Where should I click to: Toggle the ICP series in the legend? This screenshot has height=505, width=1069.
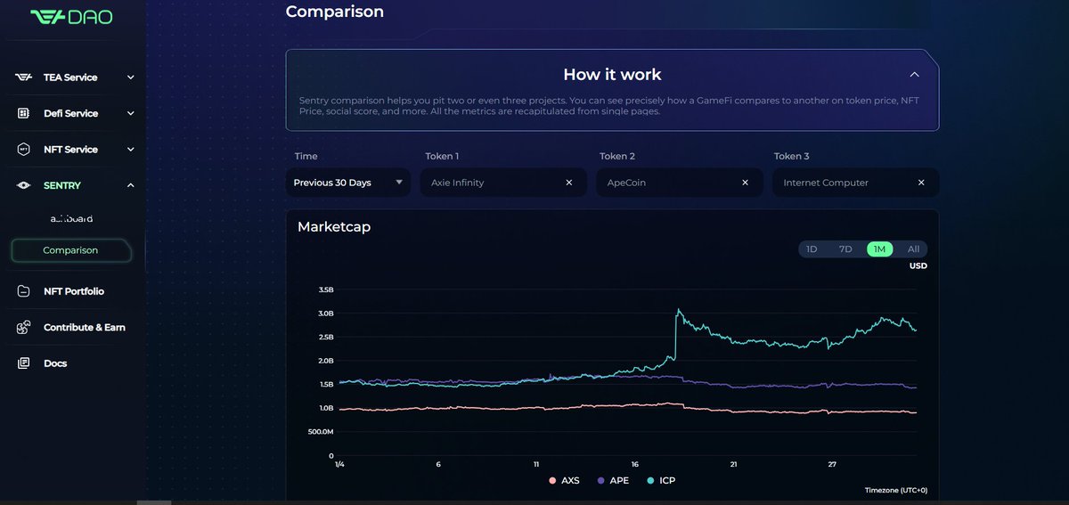[660, 480]
